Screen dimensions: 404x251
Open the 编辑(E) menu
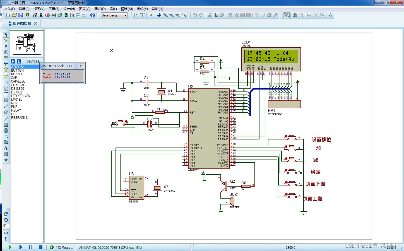[x=24, y=9]
